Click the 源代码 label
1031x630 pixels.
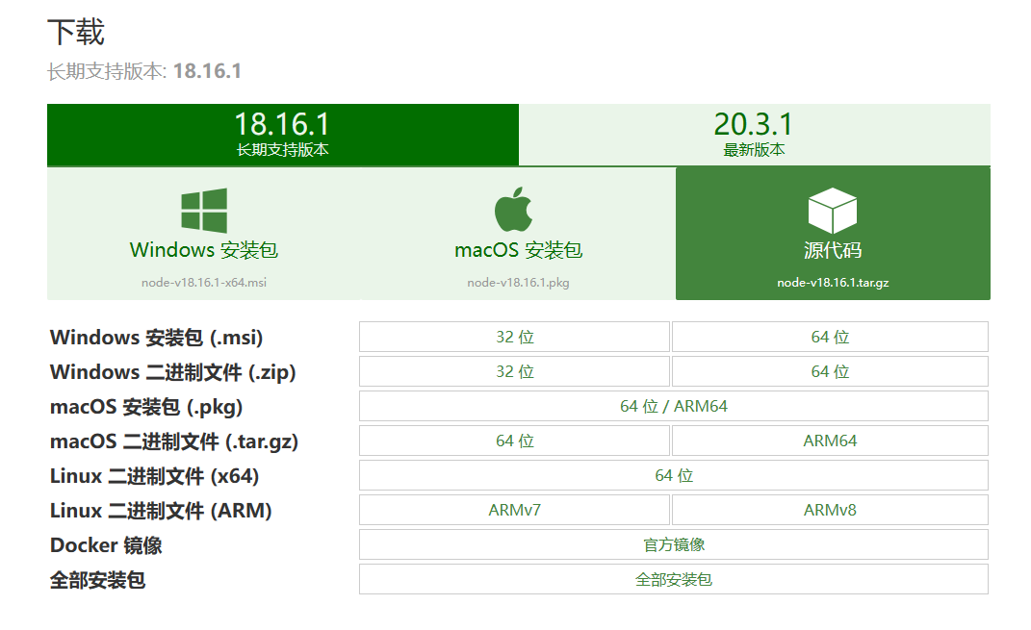point(833,250)
